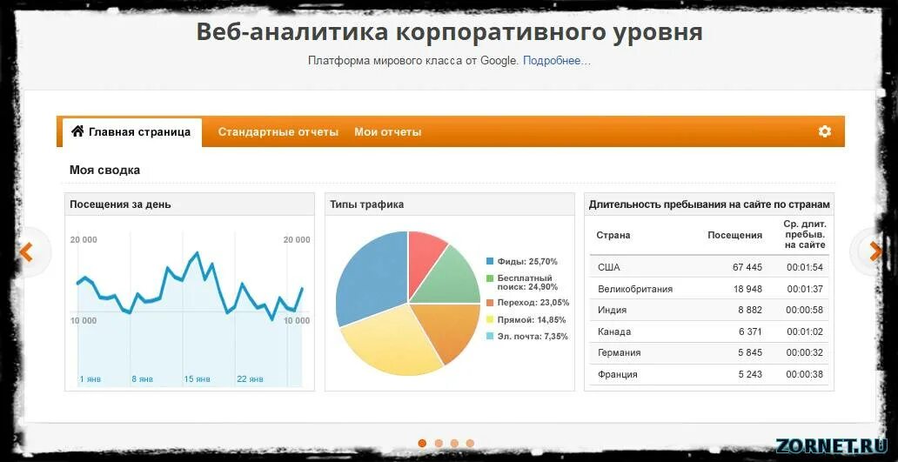Screen dimensions: 898x462
Task: Click the Ср. длит. пребыв. column header
Action: 804,235
